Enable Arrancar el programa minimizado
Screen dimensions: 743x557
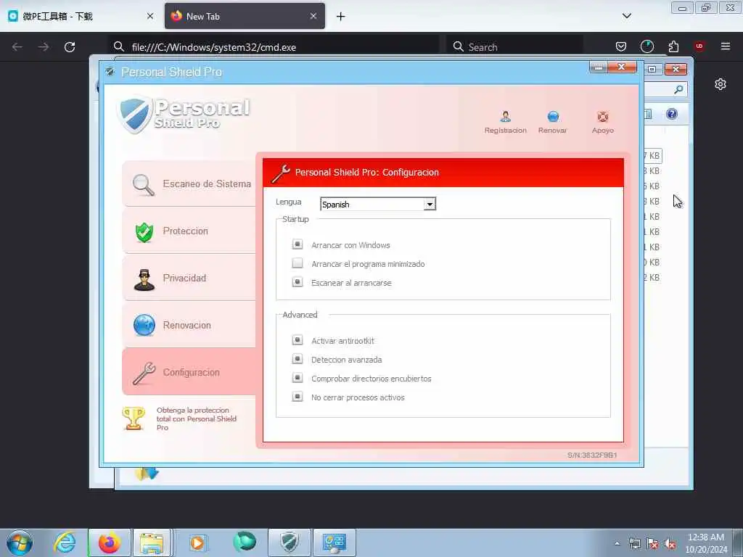click(297, 263)
